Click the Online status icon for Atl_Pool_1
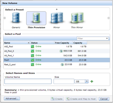The height and width of the screenshot is (103, 113). click(x=32, y=55)
